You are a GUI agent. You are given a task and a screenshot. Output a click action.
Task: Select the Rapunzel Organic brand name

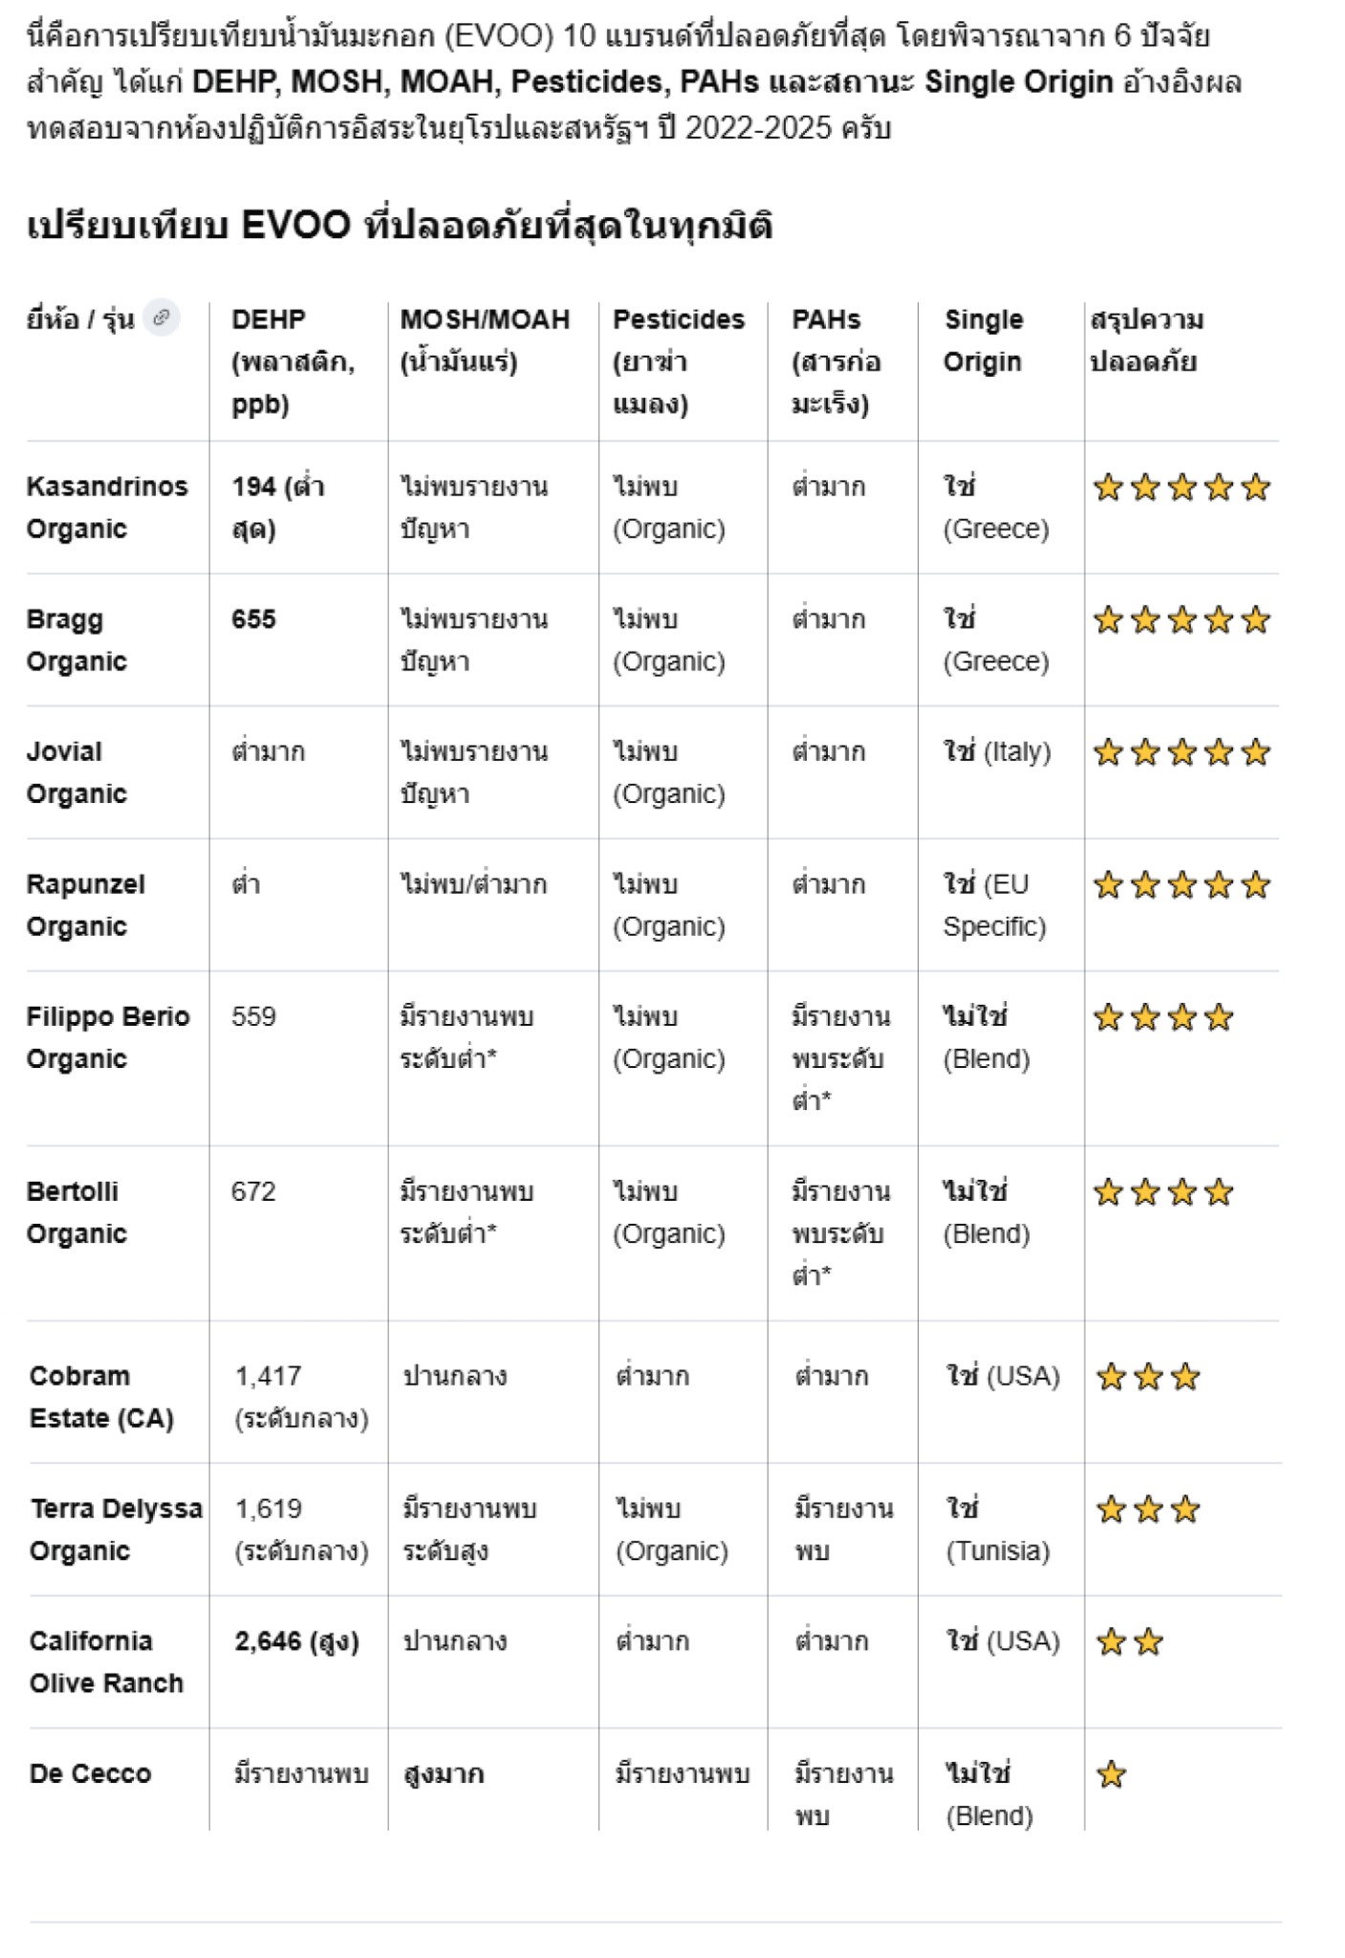click(85, 905)
